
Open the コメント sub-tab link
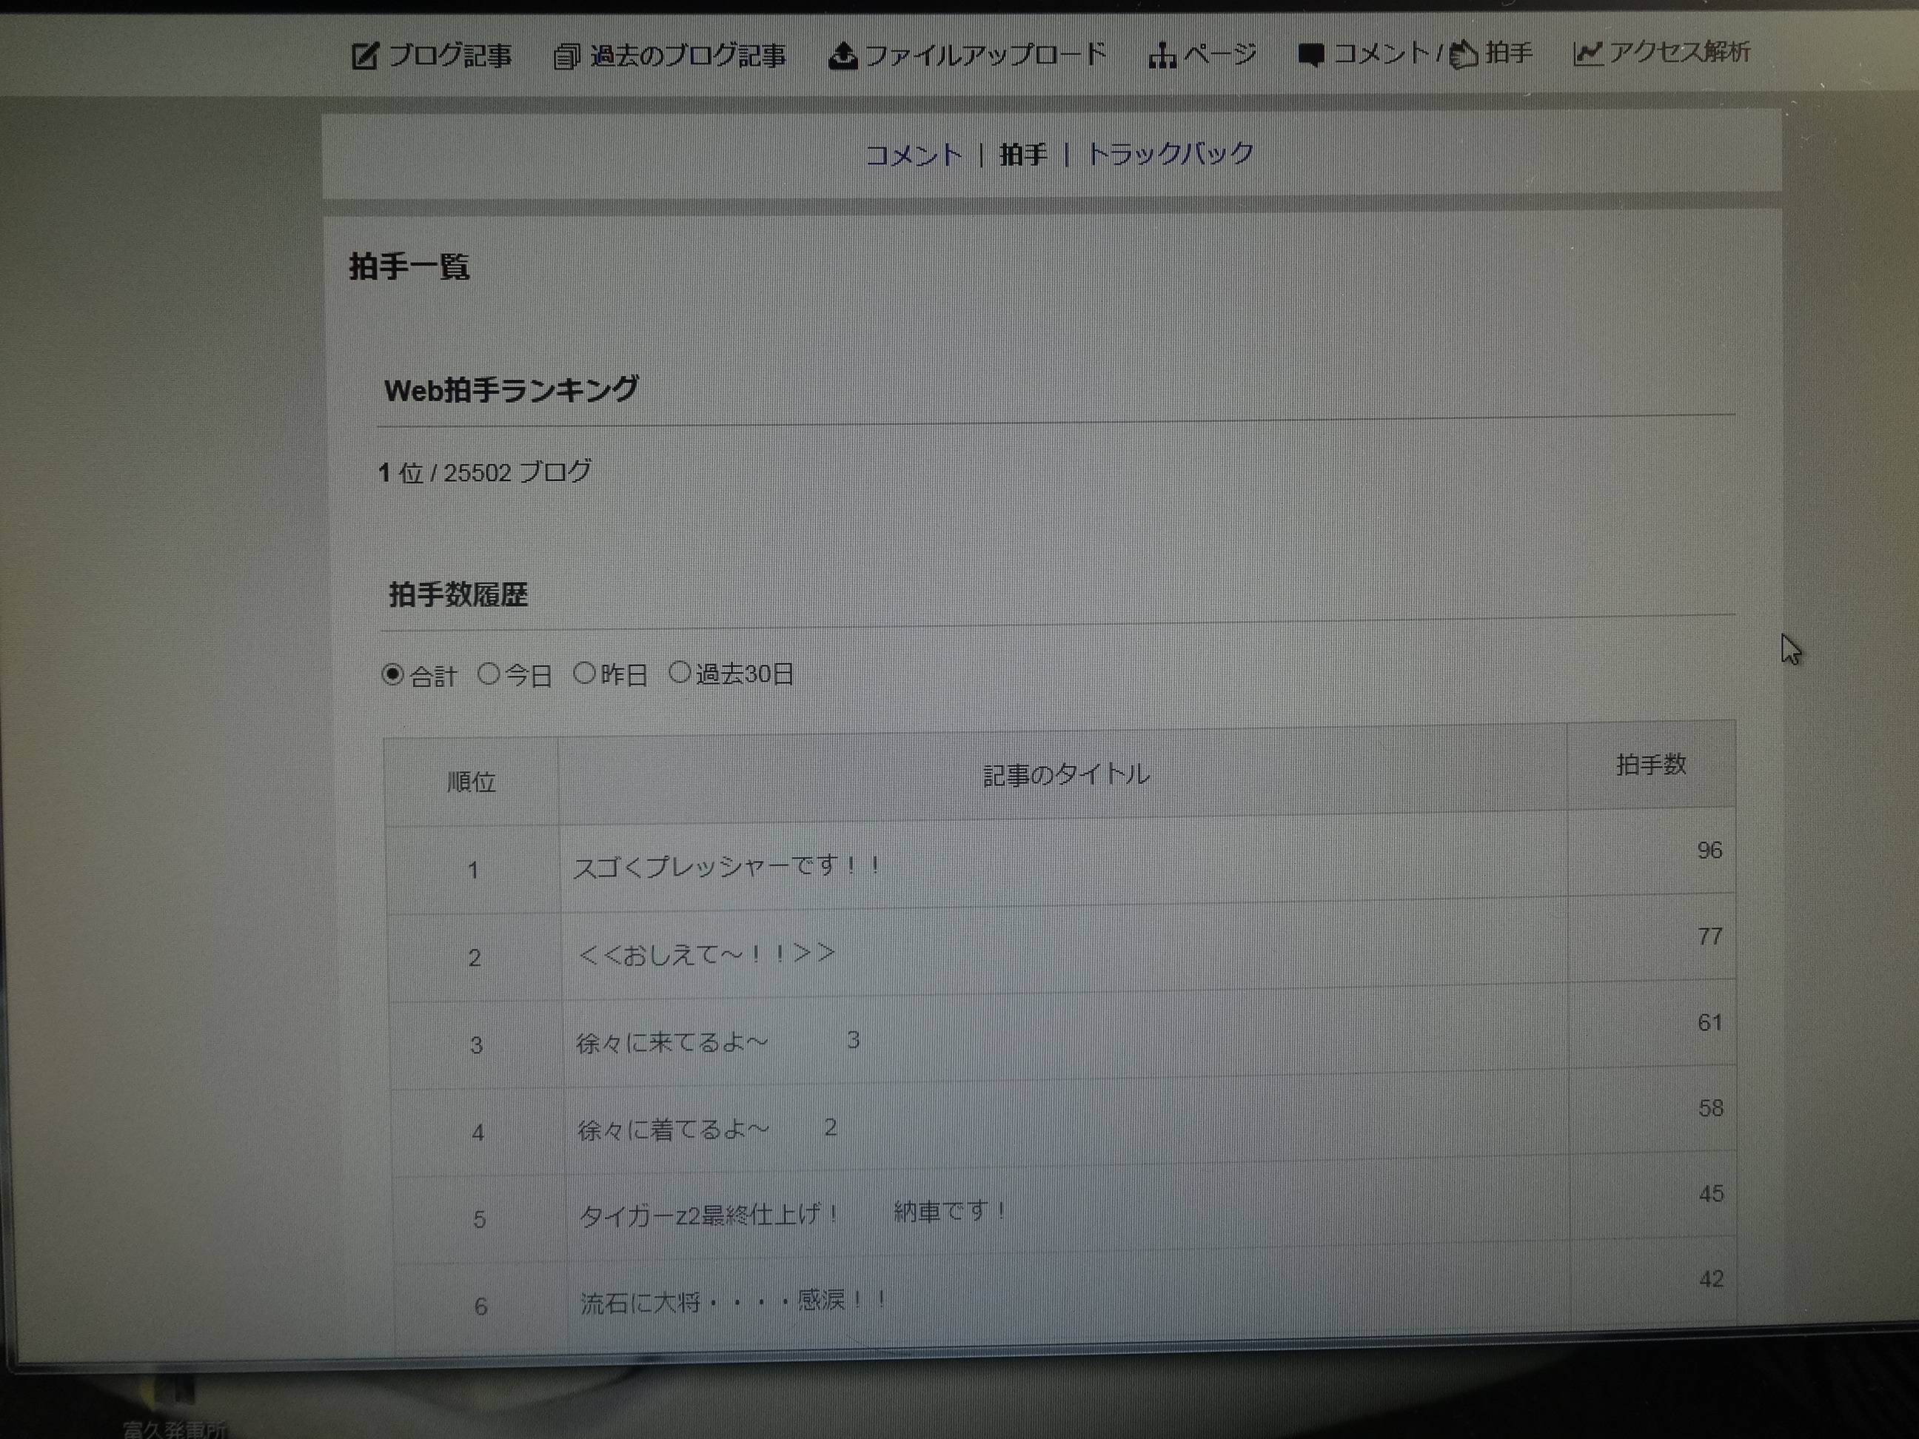(914, 155)
